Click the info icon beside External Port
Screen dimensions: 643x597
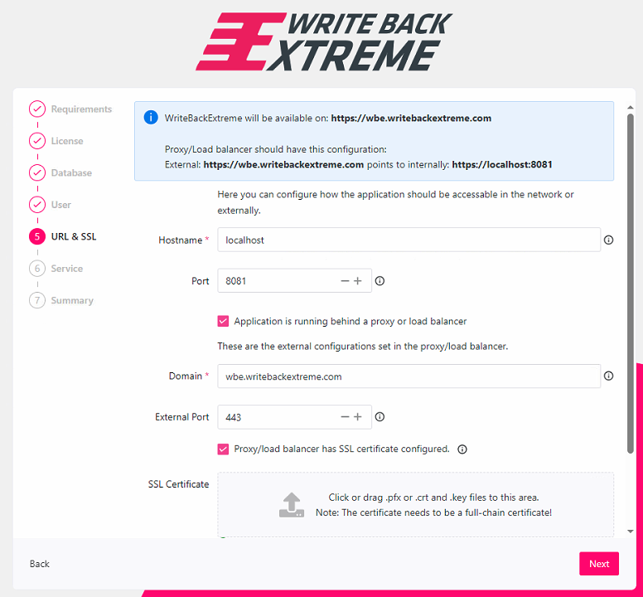[380, 417]
